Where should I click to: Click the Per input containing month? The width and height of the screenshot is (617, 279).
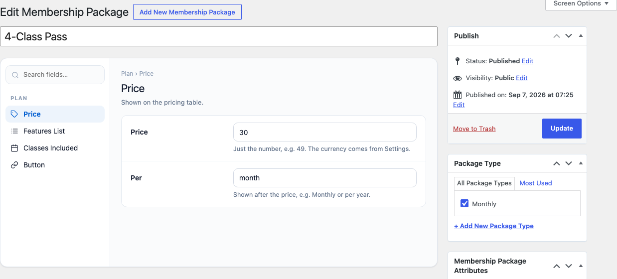(x=325, y=178)
